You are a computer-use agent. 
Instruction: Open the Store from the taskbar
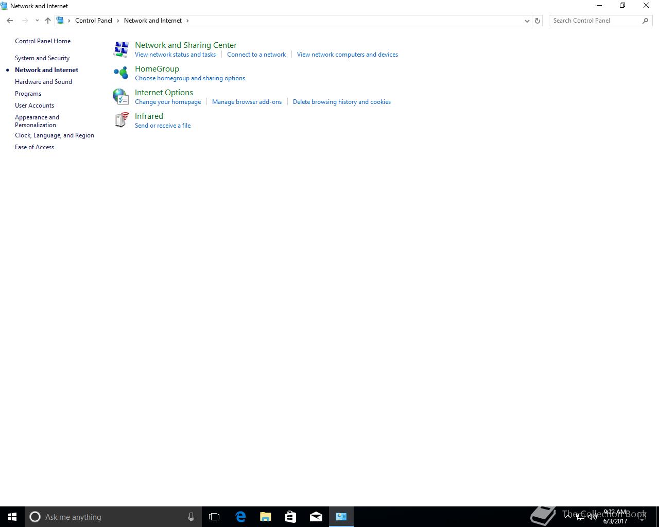(x=291, y=517)
